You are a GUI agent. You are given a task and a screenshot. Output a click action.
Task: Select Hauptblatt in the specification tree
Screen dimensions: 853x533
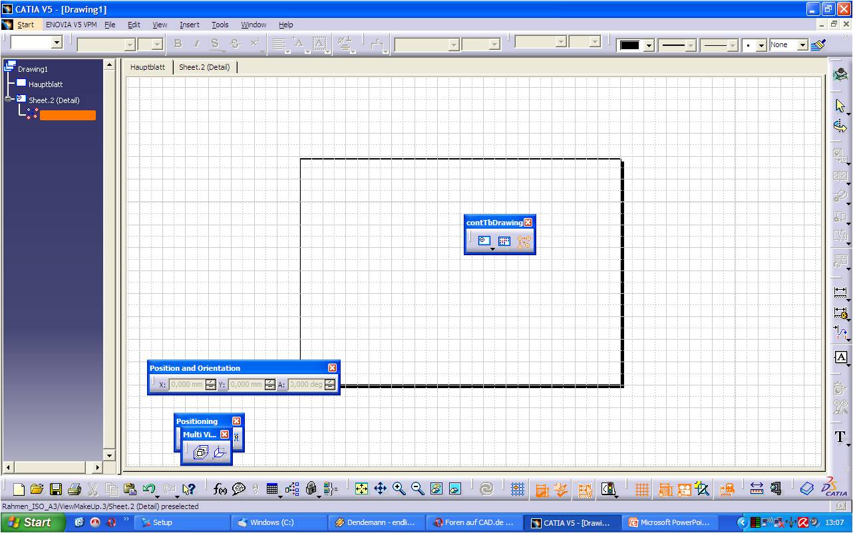[45, 84]
